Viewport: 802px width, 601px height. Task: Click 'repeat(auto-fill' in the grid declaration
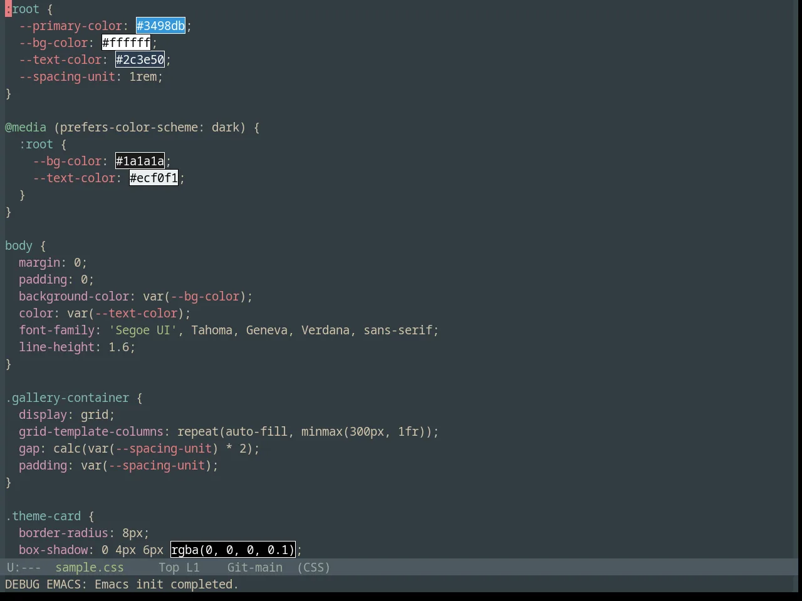[232, 431]
